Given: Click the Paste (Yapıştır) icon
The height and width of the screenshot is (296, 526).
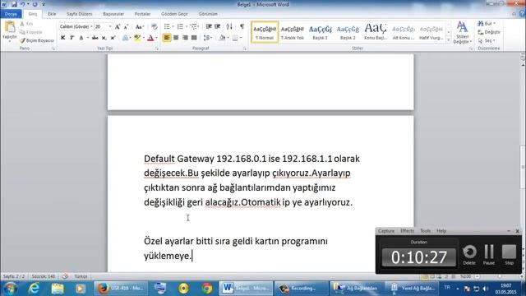Looking at the screenshot, I should [x=9, y=27].
